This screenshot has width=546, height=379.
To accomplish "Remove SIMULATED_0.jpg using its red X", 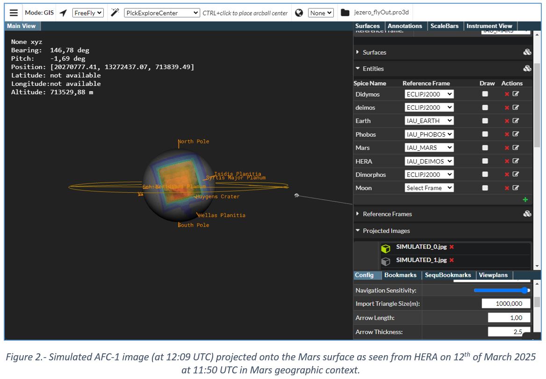I will coord(452,247).
